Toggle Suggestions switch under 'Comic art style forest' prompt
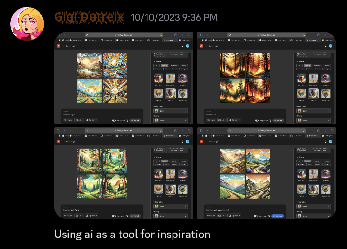 (x=114, y=216)
